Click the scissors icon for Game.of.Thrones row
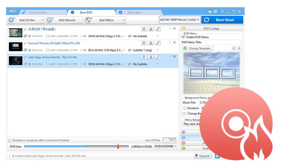This screenshot has width=287, height=165. coord(151,43)
